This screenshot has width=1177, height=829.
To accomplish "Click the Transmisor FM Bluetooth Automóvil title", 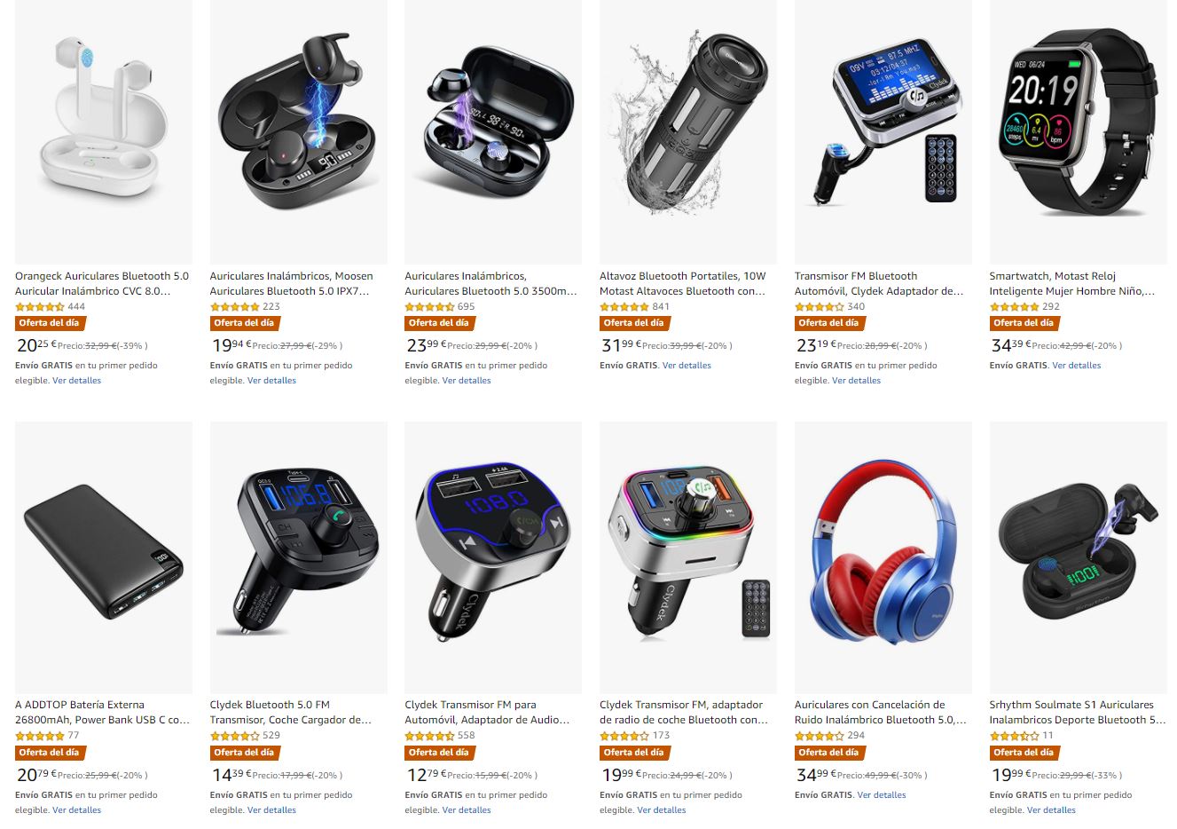I will tap(879, 283).
